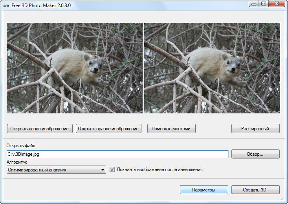Browse for output file with 'Обзор...' button
The width and height of the screenshot is (288, 204).
click(x=255, y=154)
